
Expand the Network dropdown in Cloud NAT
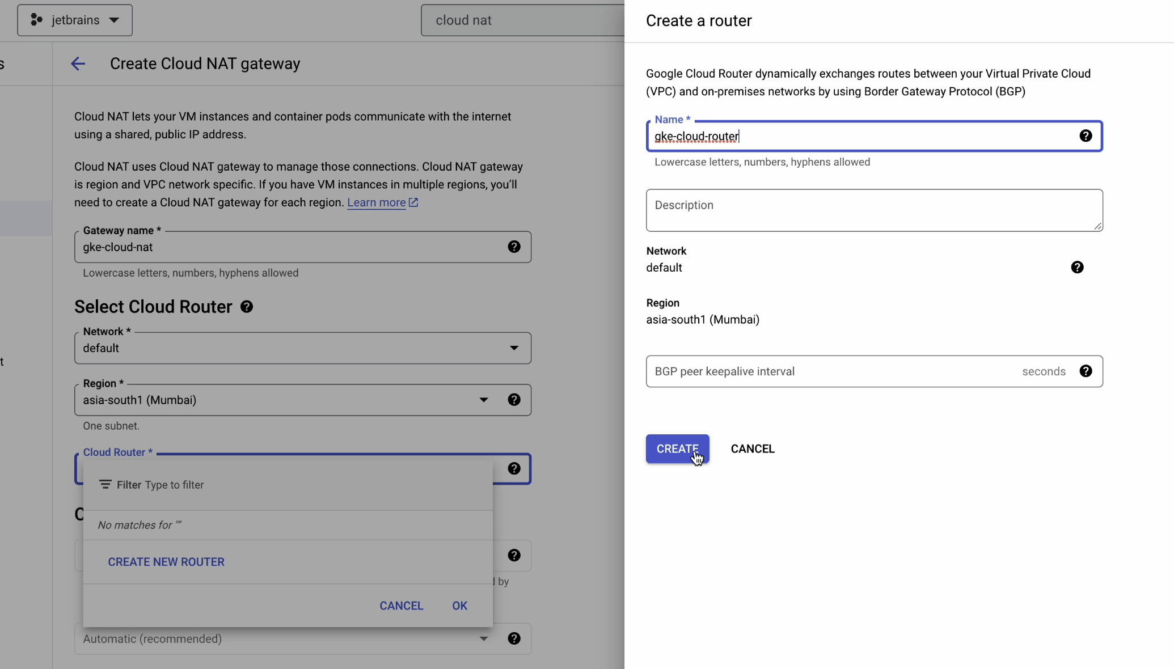514,348
